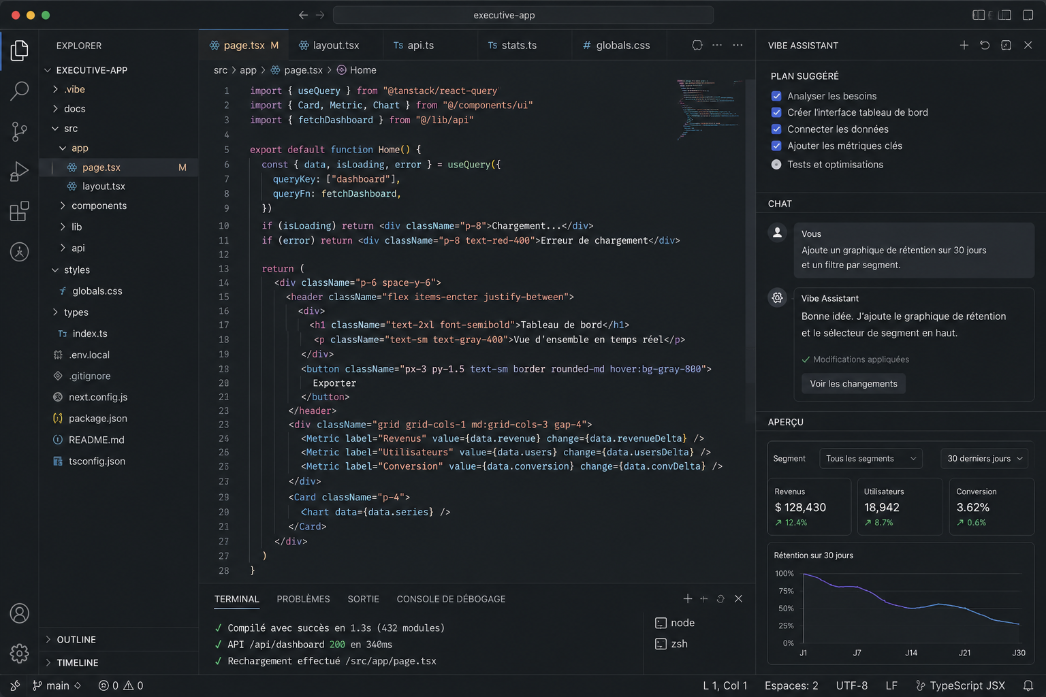Open the SORTIE panel tab
Viewport: 1046px width, 697px height.
(363, 599)
